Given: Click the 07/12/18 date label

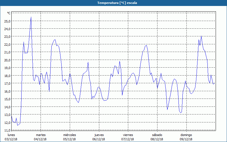Looking at the screenshot, I should click(x=128, y=139).
